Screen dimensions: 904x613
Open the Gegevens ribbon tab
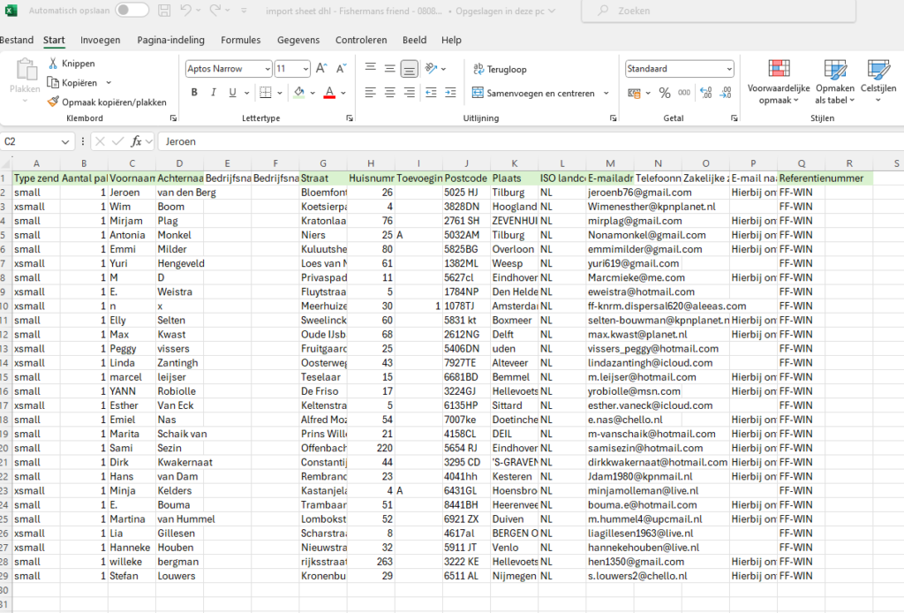[x=298, y=40]
